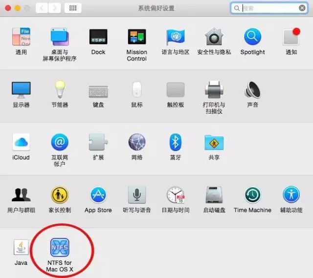The width and height of the screenshot is (313, 278).
Task: Open Spotlight preferences
Action: 252,38
